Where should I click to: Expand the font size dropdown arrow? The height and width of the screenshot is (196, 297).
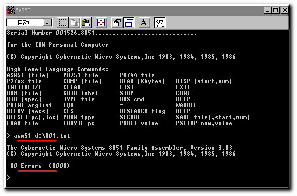coord(47,23)
